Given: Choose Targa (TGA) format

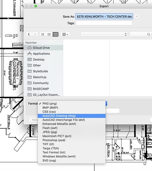Looking at the screenshot, I should click(x=71, y=148).
